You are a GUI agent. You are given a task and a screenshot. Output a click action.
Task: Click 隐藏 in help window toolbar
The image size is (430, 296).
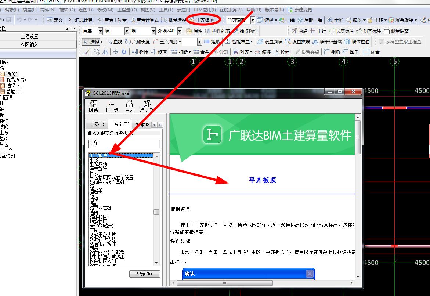[x=93, y=106]
